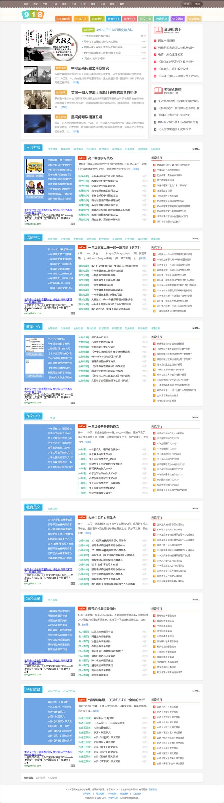Viewport: 224px width, 803px height.
Task: Click the rank 1 badge under 资源抢先下
Action: [155, 41]
